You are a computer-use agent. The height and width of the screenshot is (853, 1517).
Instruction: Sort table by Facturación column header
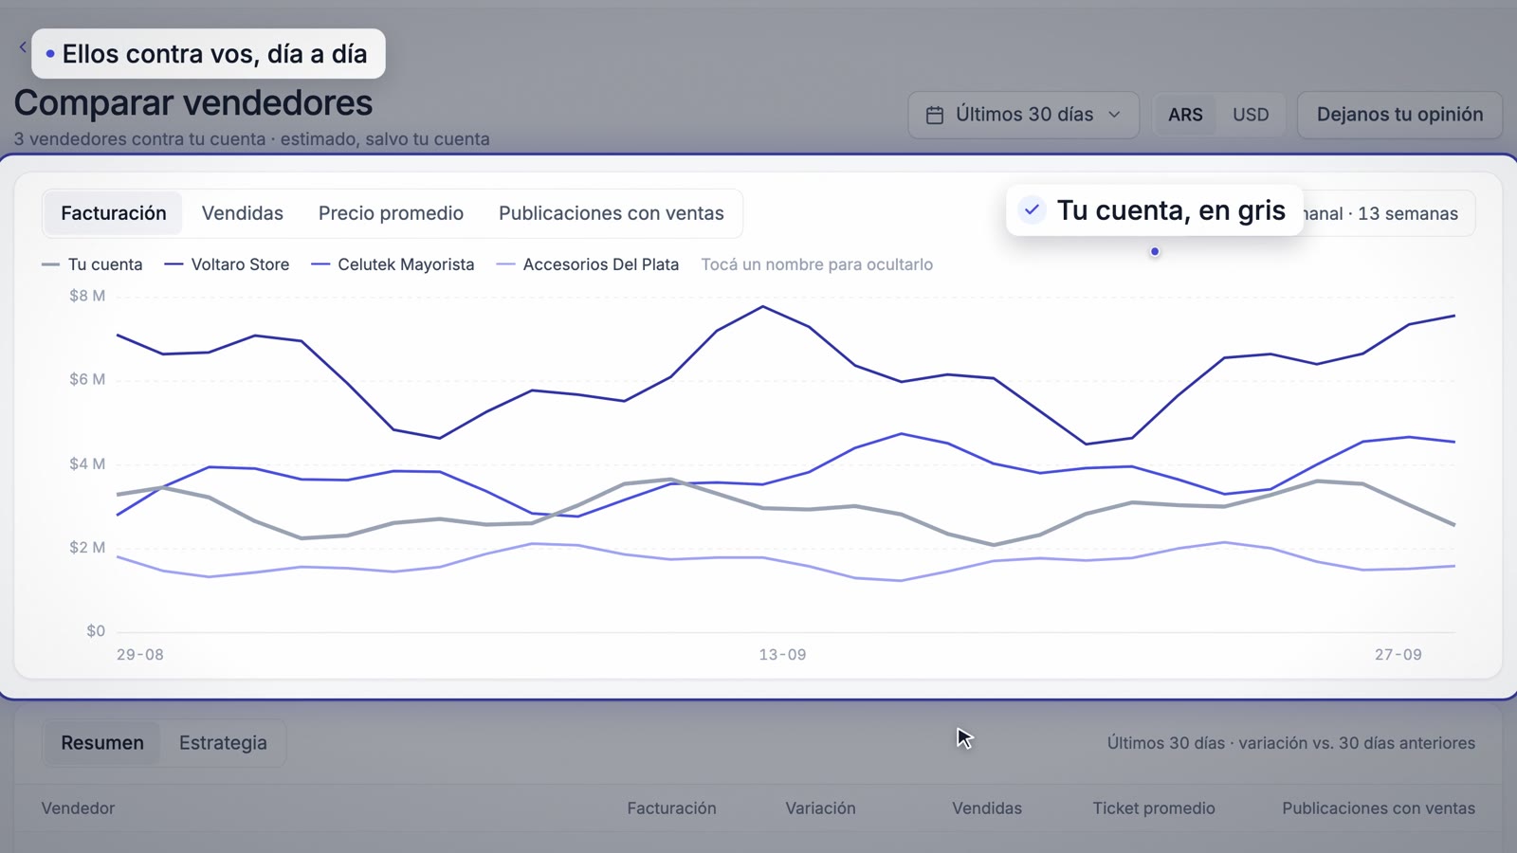[671, 808]
